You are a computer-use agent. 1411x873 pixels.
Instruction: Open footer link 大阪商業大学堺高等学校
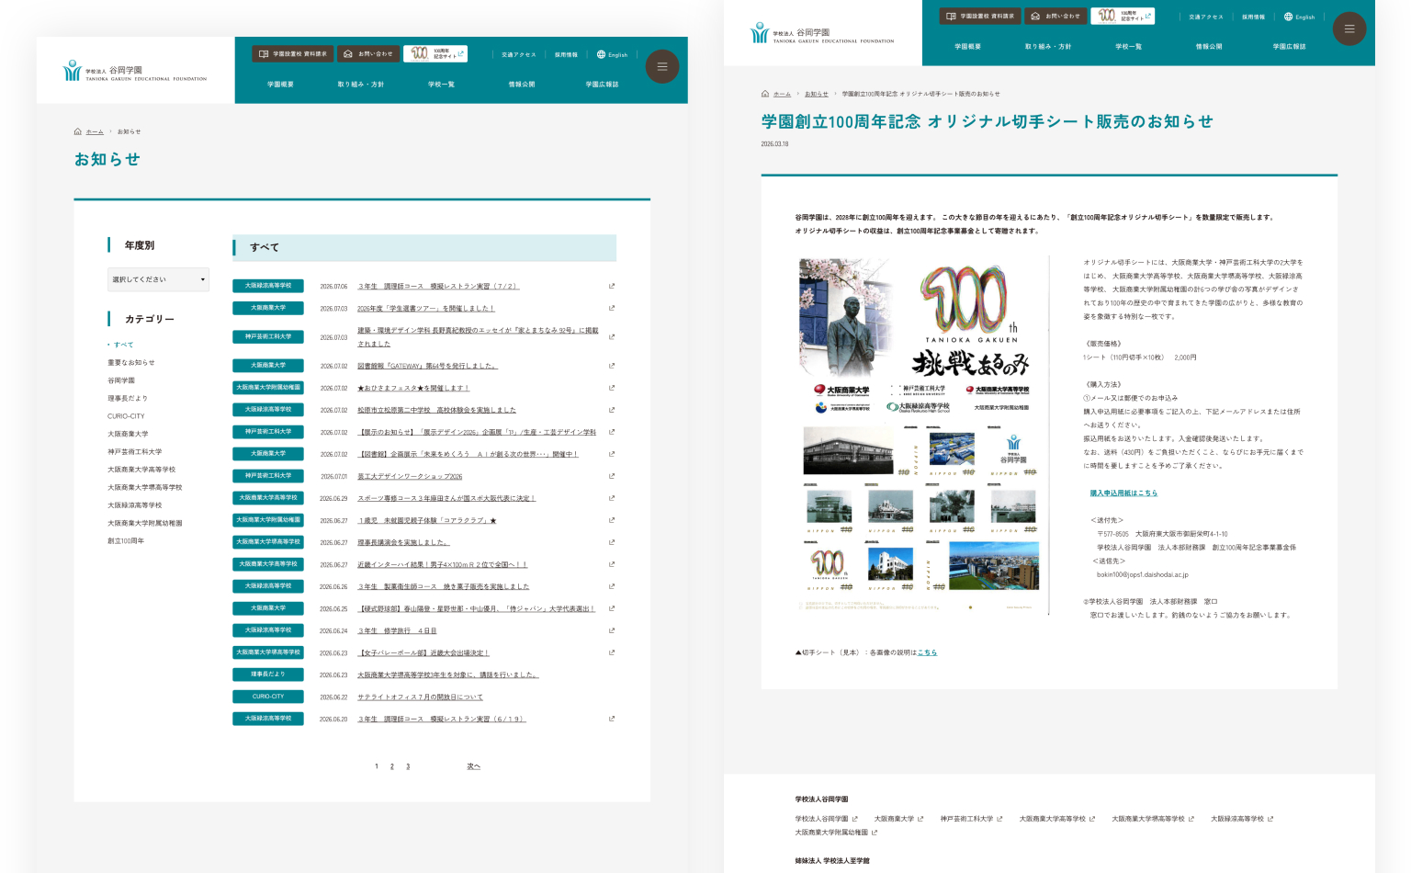[1148, 819]
